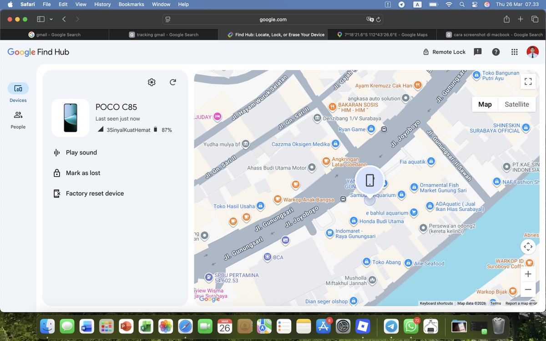546x341 pixels.
Task: Click the "3SinyalKuatHemat" network name
Action: pos(128,130)
